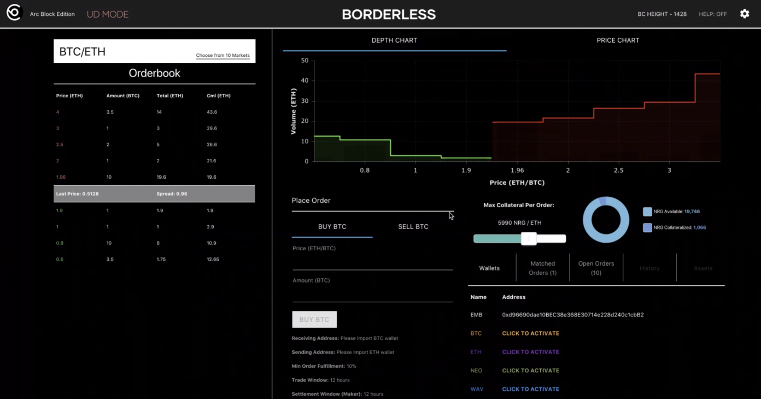Image resolution: width=761 pixels, height=399 pixels.
Task: Open the Assets tab
Action: pos(703,268)
